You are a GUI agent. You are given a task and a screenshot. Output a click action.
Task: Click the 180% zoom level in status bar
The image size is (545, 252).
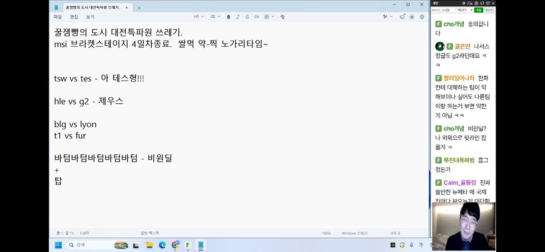(326, 233)
